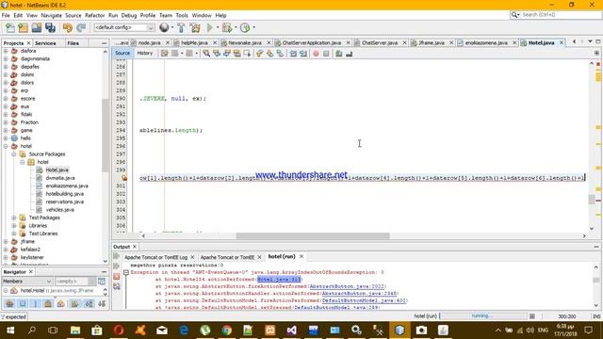Collapse the exception stack trace fold
Viewport: 603px width, 339px height.
pos(125,272)
